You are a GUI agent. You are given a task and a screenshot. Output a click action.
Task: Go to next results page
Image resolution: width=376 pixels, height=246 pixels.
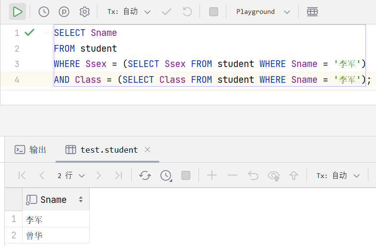[98, 175]
